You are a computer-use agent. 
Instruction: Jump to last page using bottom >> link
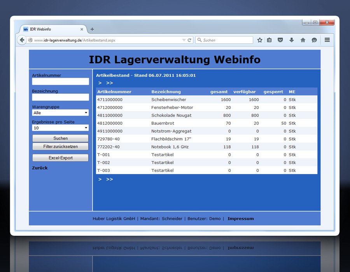(x=109, y=179)
